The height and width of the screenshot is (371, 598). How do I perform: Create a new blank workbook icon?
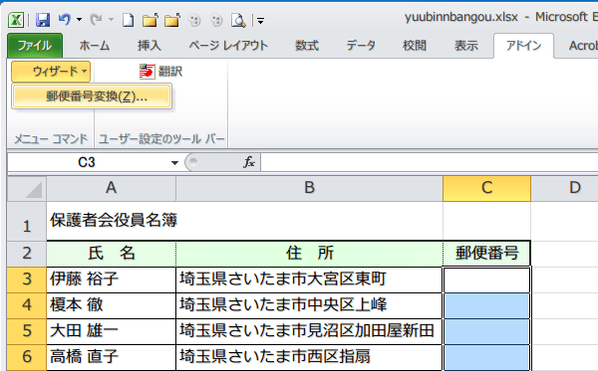tap(129, 20)
